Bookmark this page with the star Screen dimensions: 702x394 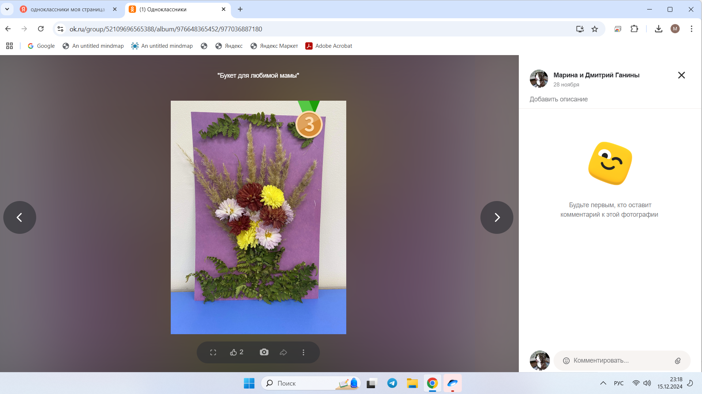coord(595,29)
